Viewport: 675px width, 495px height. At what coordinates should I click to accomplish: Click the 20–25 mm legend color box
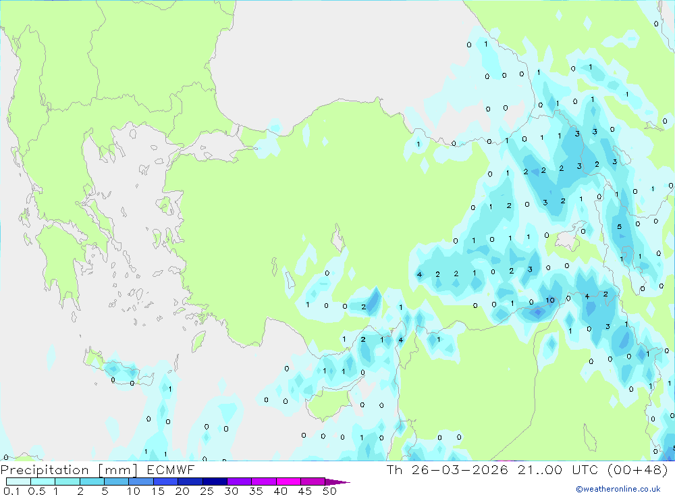[x=190, y=481]
